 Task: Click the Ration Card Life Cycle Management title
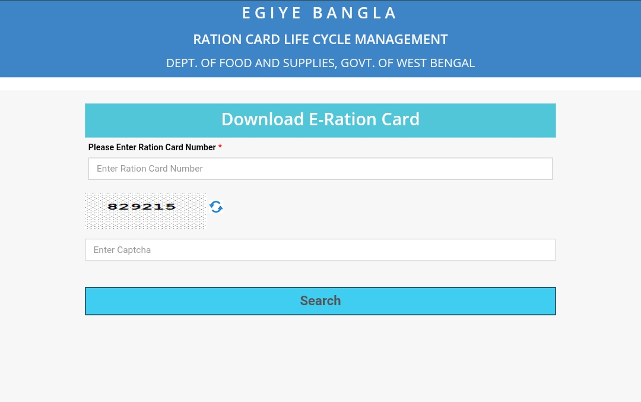(320, 40)
